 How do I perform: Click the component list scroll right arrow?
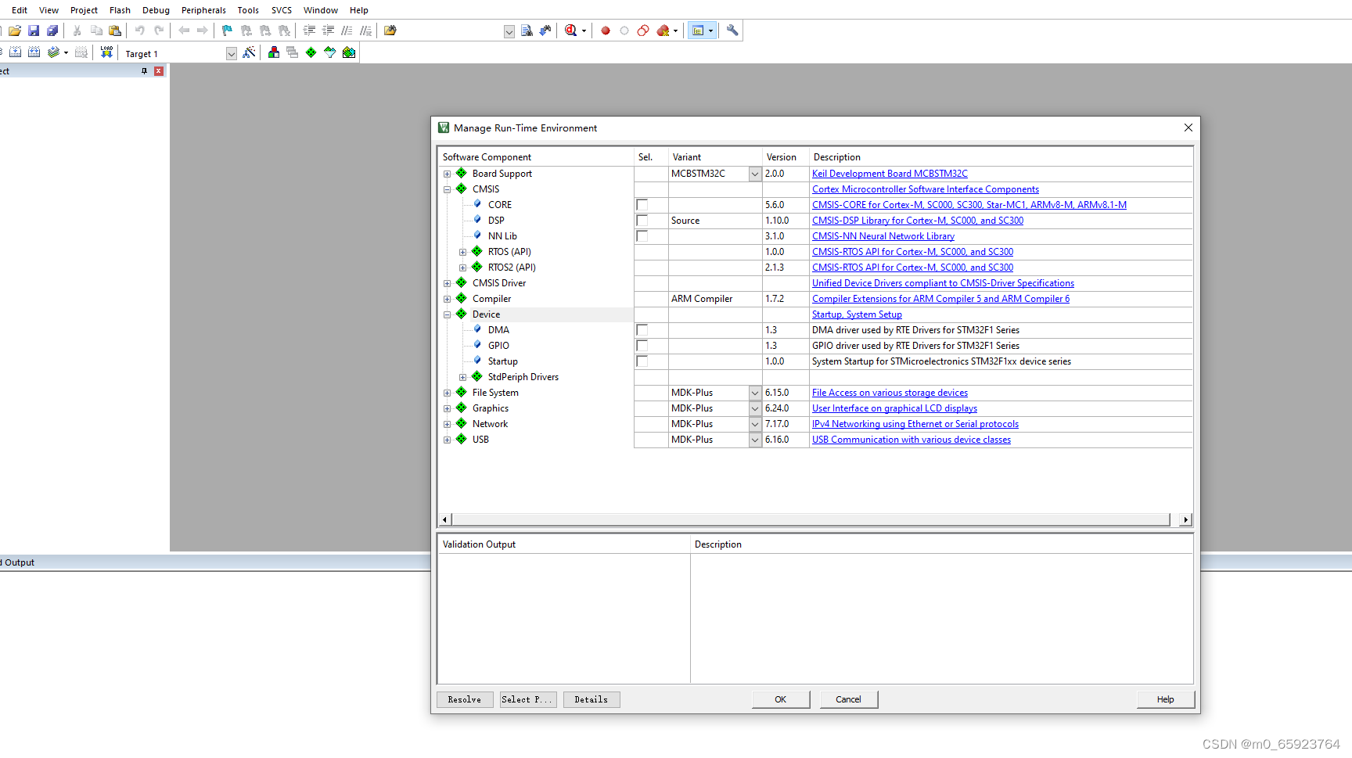pyautogui.click(x=1186, y=519)
